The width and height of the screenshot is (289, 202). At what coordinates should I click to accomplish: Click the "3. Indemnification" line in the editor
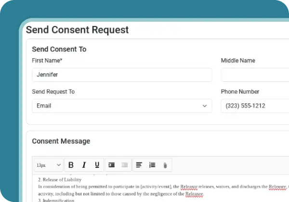[56, 200]
